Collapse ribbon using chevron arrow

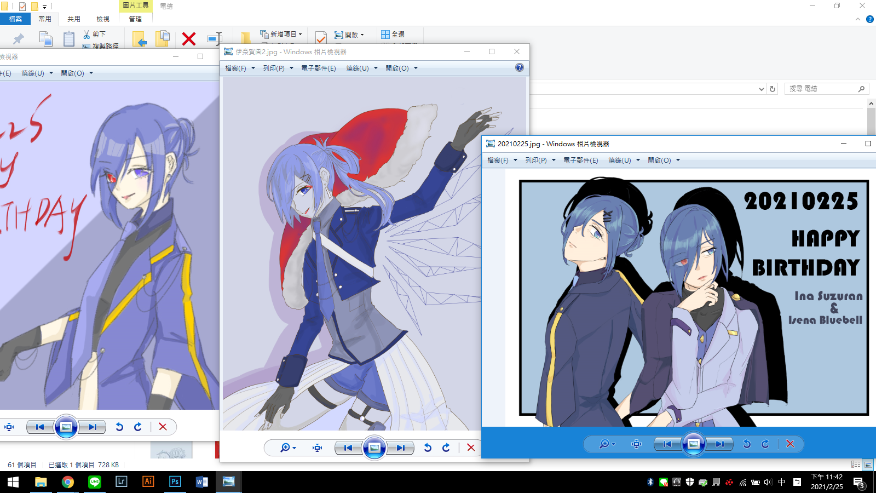click(858, 19)
